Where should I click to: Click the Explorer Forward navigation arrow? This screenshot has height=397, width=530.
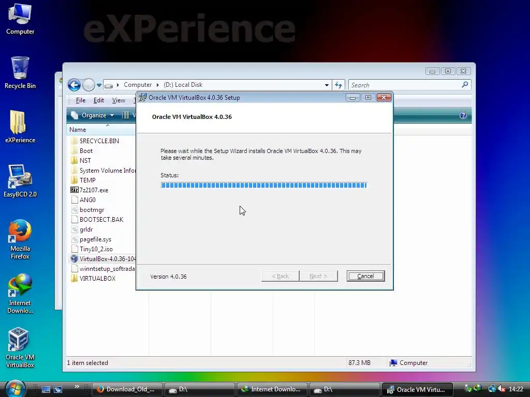coord(89,85)
